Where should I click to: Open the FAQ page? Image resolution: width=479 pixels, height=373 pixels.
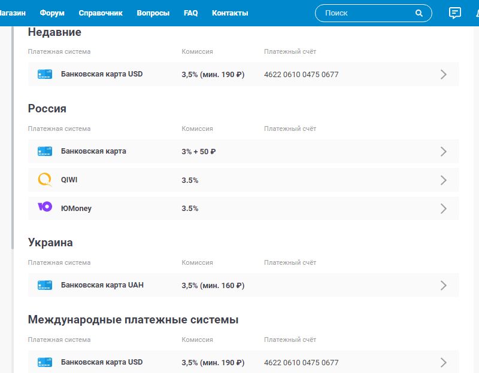point(190,13)
